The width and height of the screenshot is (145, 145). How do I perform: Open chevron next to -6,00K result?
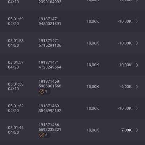pyautogui.click(x=137, y=87)
